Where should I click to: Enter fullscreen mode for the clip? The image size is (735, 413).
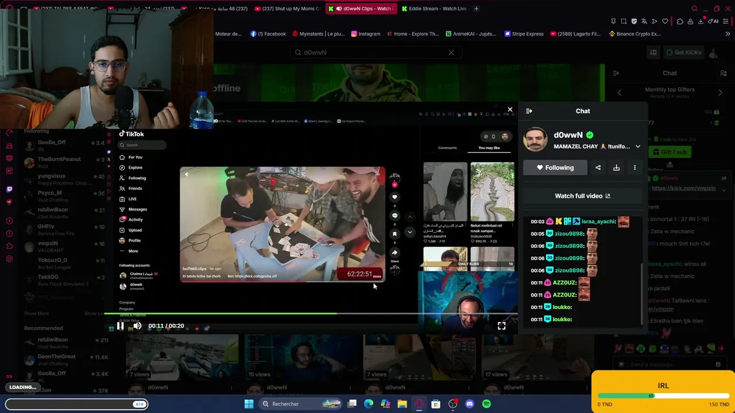point(501,326)
